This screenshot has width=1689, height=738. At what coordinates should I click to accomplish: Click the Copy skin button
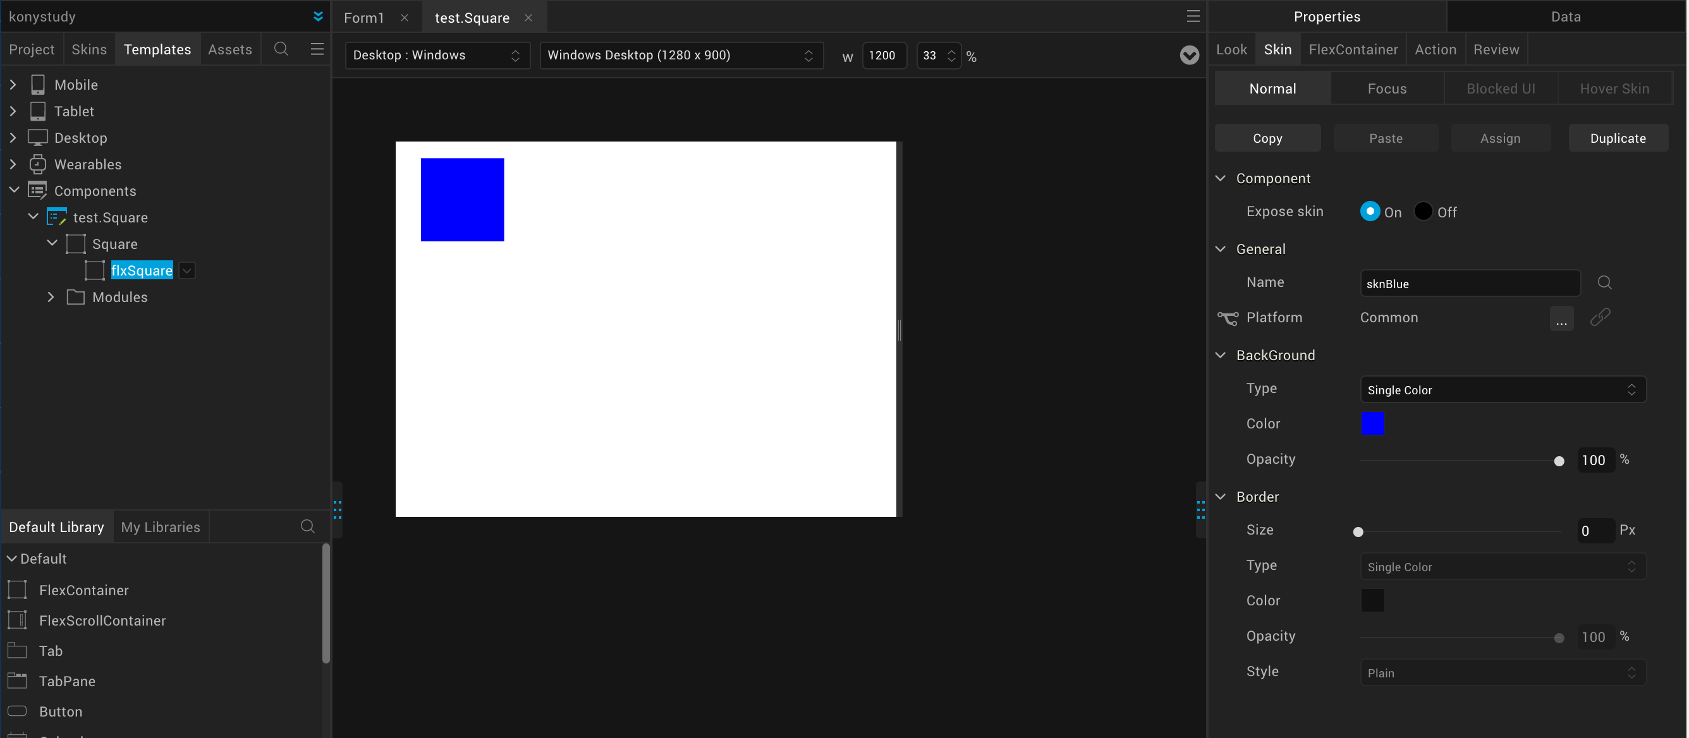[x=1267, y=138]
